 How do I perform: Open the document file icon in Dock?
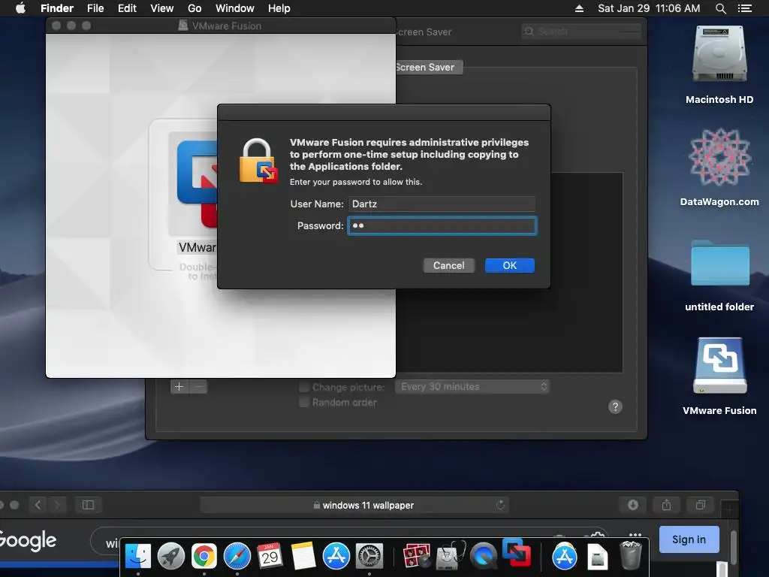point(597,556)
